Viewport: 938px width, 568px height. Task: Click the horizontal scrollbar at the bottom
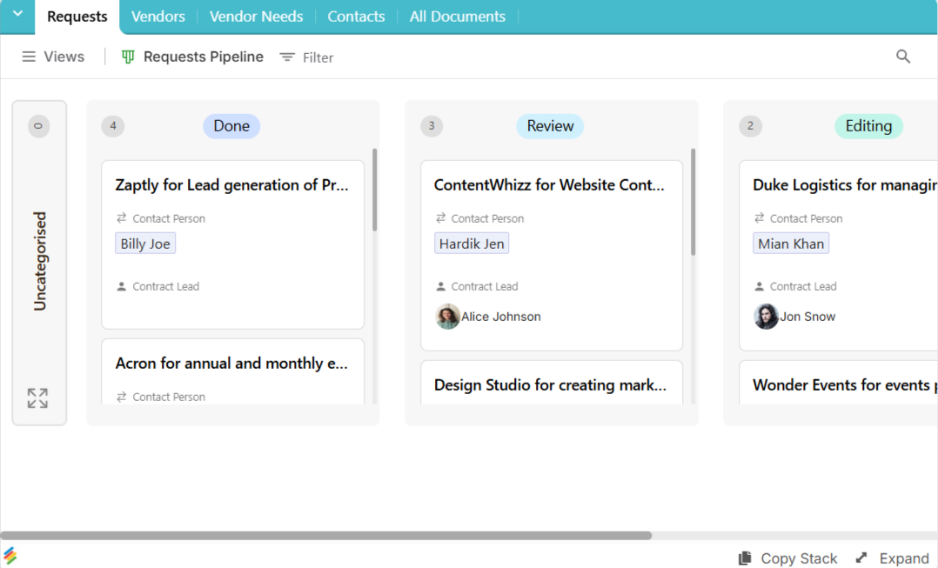[326, 536]
